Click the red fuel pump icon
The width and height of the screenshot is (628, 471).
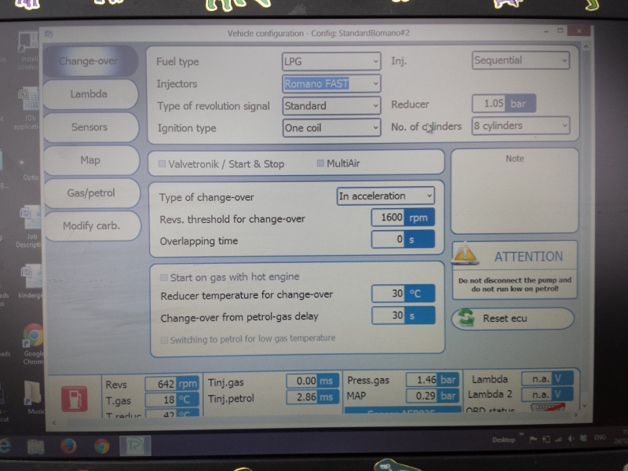pyautogui.click(x=75, y=397)
